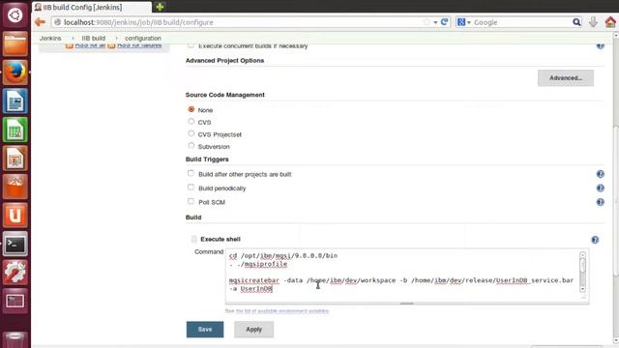Screen dimensions: 619x348
Task: Enable the Build periodically trigger
Action: (191, 188)
